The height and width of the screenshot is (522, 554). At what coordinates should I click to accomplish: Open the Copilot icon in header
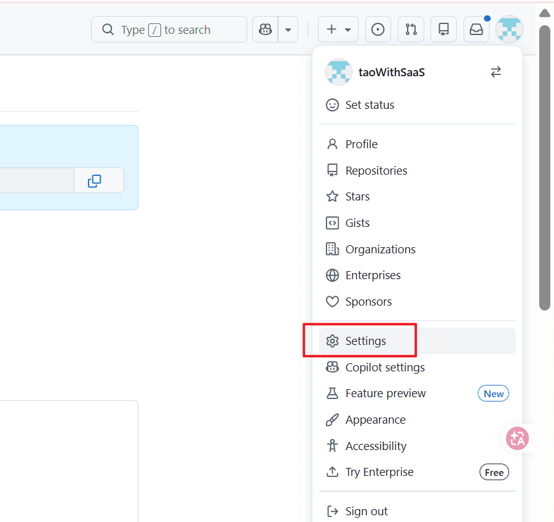pyautogui.click(x=265, y=30)
